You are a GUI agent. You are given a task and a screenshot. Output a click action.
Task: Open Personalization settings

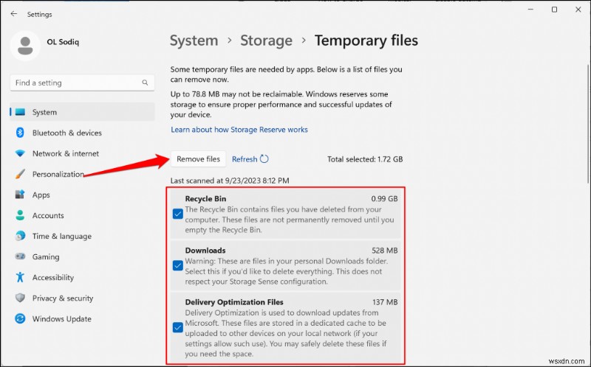(82, 174)
